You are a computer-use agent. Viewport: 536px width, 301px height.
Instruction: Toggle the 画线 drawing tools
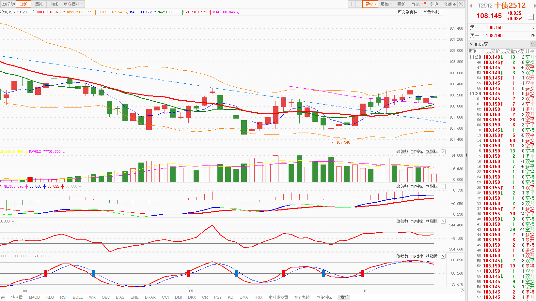click(401, 4)
